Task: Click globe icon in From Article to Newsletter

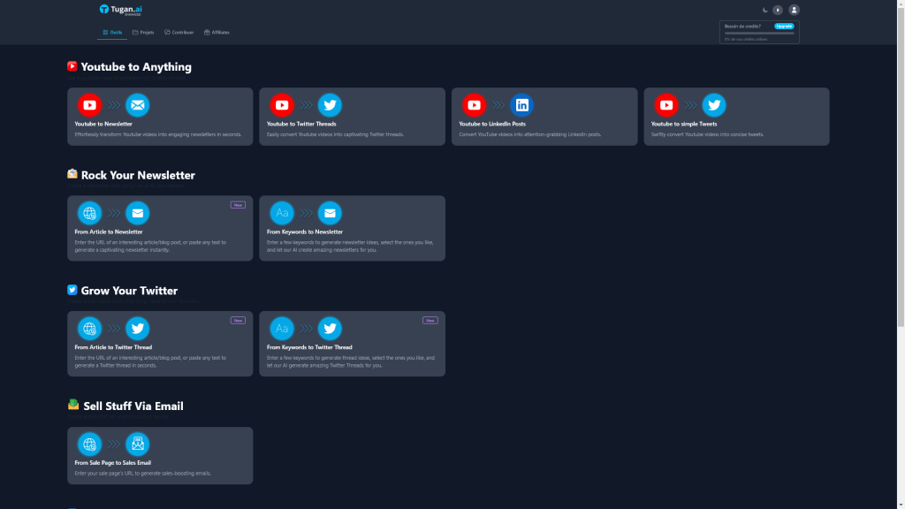Action: [x=89, y=213]
